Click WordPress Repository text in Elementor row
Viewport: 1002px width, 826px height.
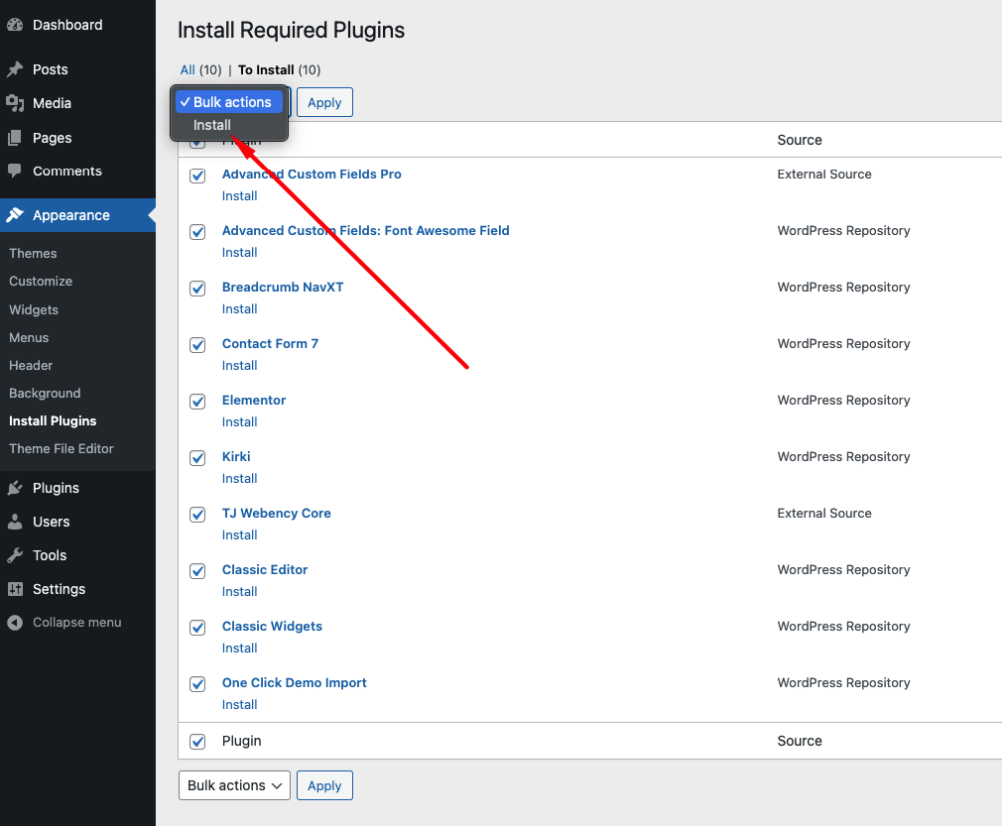[843, 400]
